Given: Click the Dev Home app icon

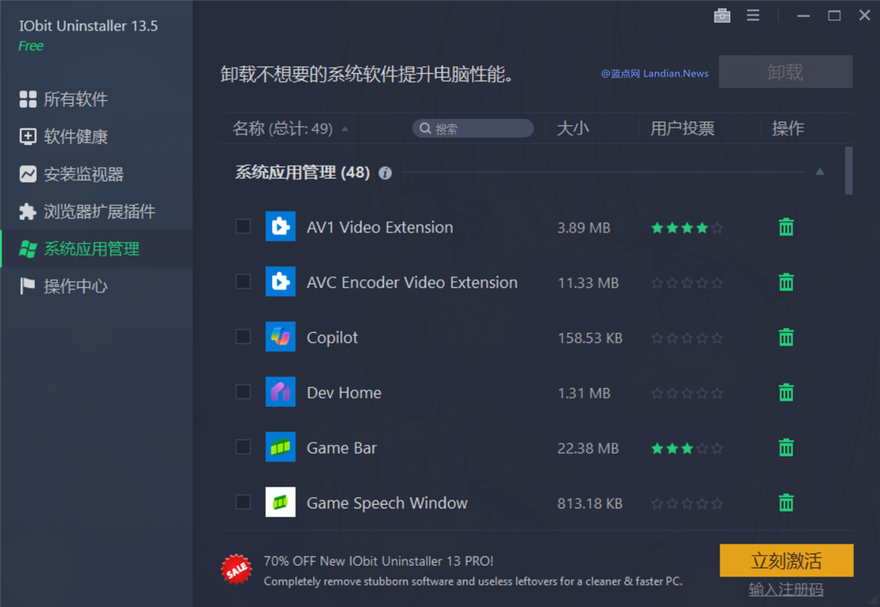Looking at the screenshot, I should (280, 392).
